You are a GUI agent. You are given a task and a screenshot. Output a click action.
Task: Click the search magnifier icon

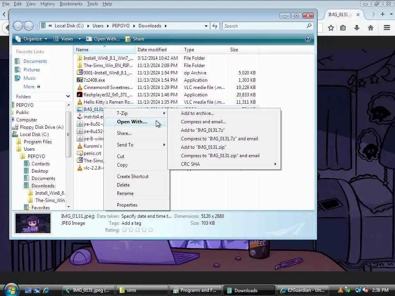pos(309,26)
